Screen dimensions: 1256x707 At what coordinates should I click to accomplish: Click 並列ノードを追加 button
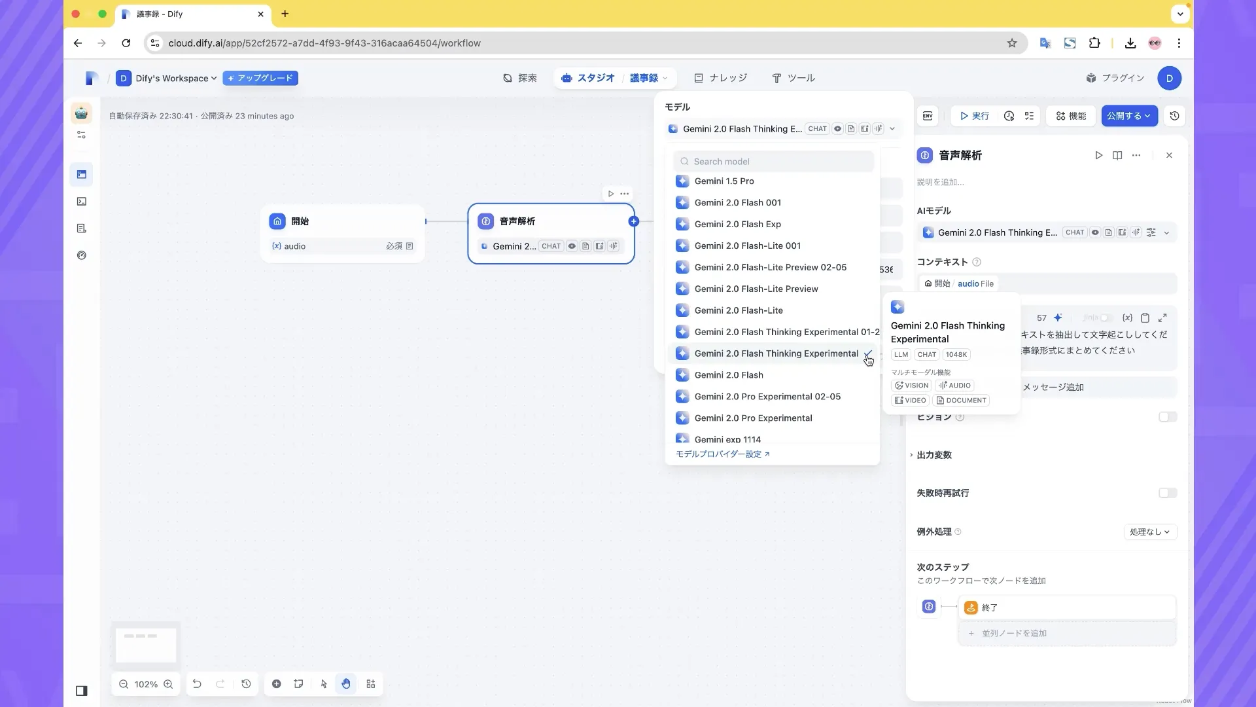coord(1067,634)
